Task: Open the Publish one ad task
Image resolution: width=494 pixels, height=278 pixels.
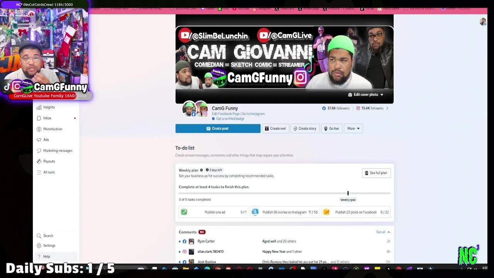Action: pyautogui.click(x=213, y=212)
